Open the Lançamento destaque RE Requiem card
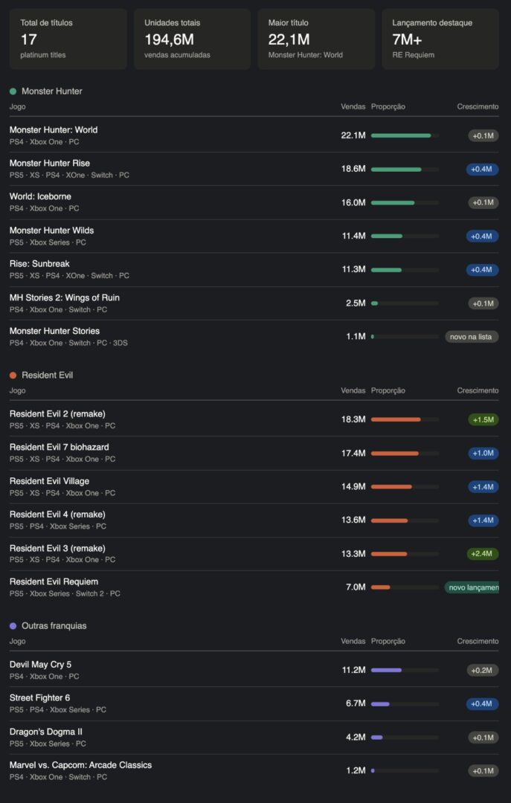 click(x=440, y=39)
